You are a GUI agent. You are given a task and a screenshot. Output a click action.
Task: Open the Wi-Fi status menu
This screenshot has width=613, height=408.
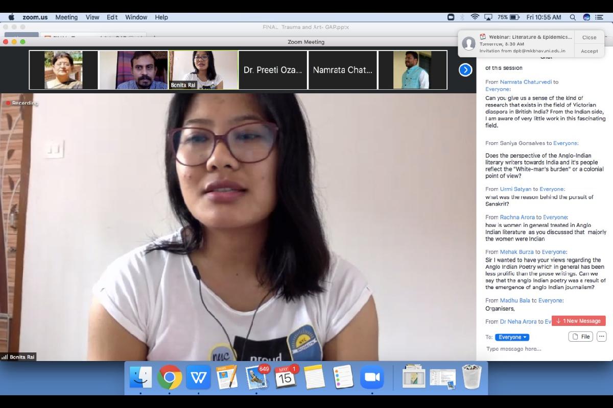(475, 17)
